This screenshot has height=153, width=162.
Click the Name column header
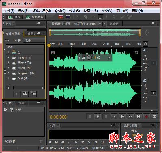tap(26, 47)
